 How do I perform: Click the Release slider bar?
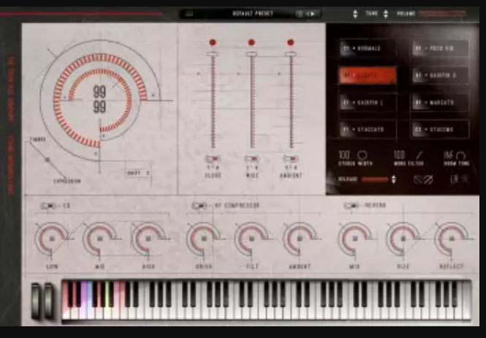(x=375, y=179)
